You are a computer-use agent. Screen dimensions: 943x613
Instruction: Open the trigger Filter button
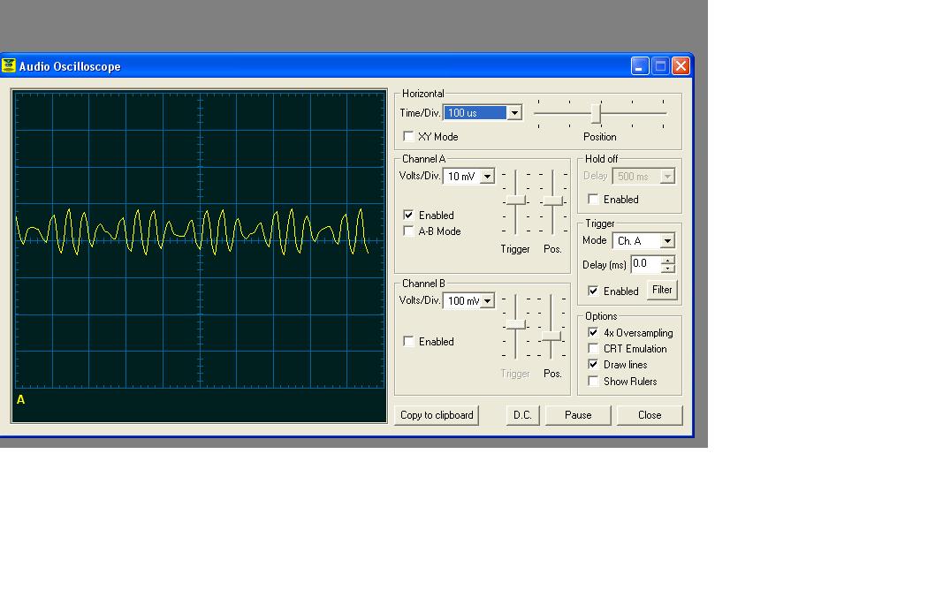click(x=662, y=290)
